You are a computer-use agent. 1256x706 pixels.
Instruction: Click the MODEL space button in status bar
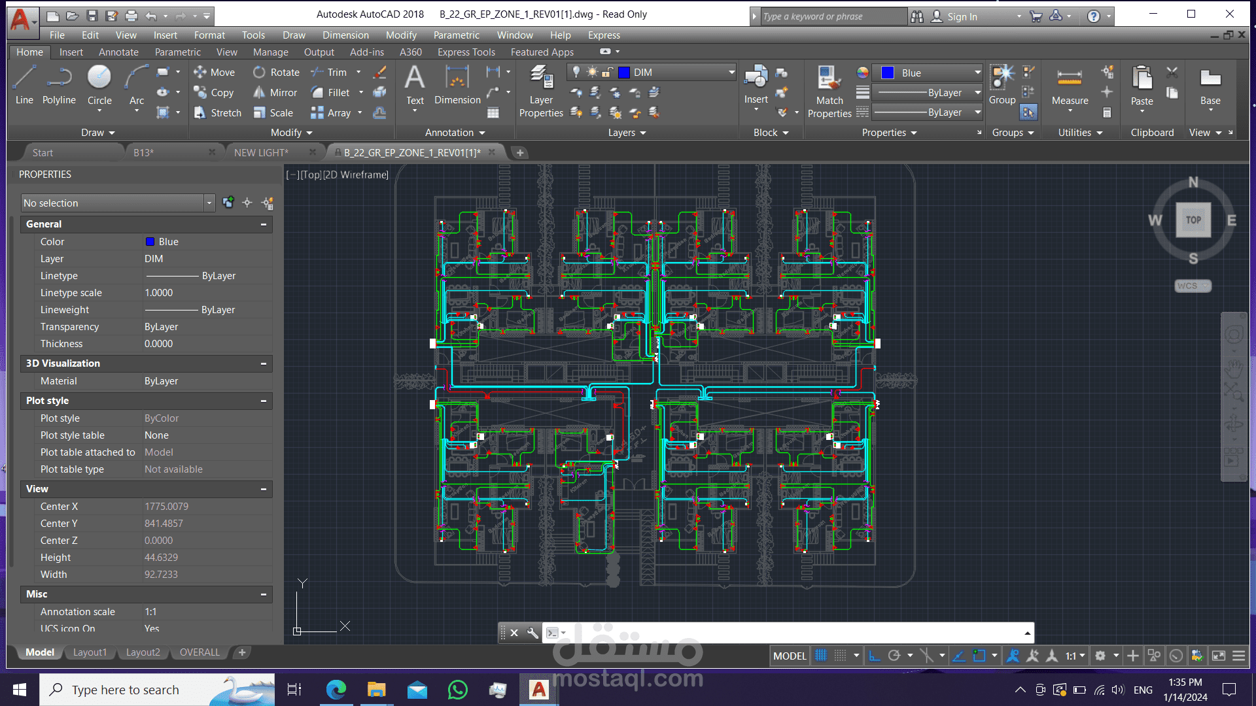(790, 656)
